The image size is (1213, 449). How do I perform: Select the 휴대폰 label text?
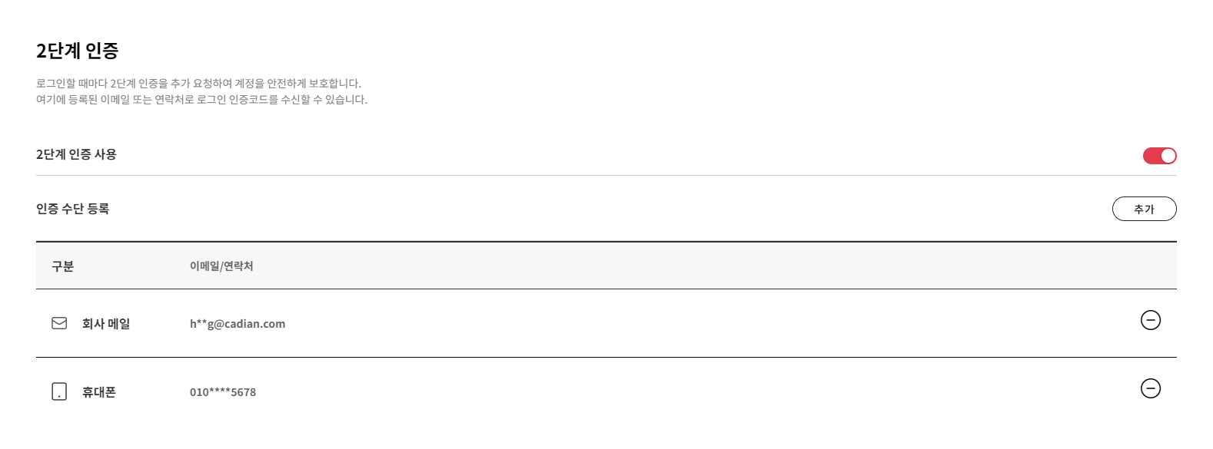[x=99, y=392]
